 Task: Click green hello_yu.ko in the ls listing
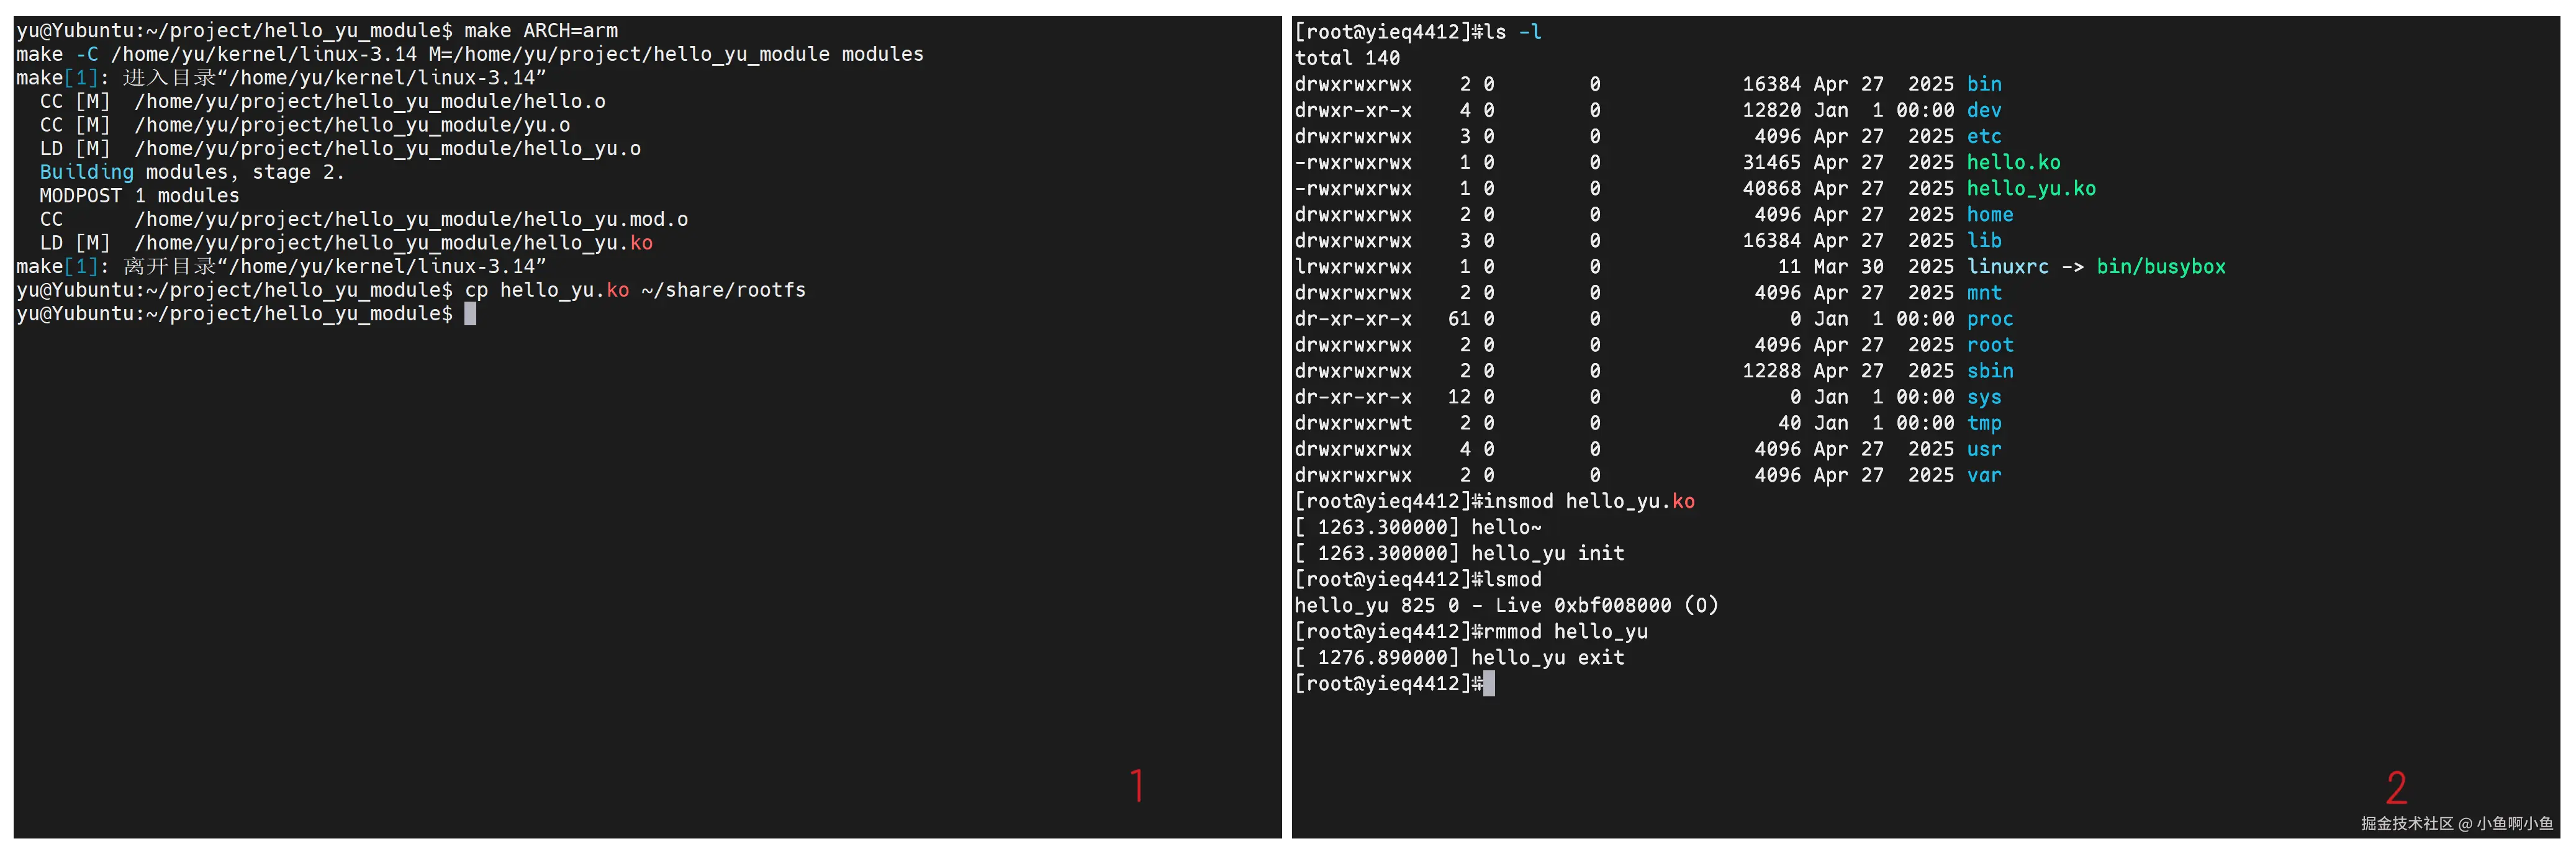click(x=2031, y=188)
